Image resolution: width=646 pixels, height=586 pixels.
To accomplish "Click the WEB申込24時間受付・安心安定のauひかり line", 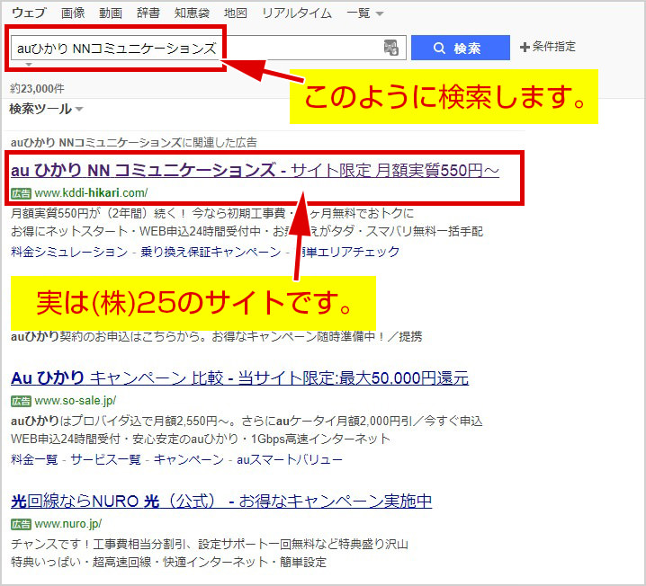I will (x=201, y=439).
